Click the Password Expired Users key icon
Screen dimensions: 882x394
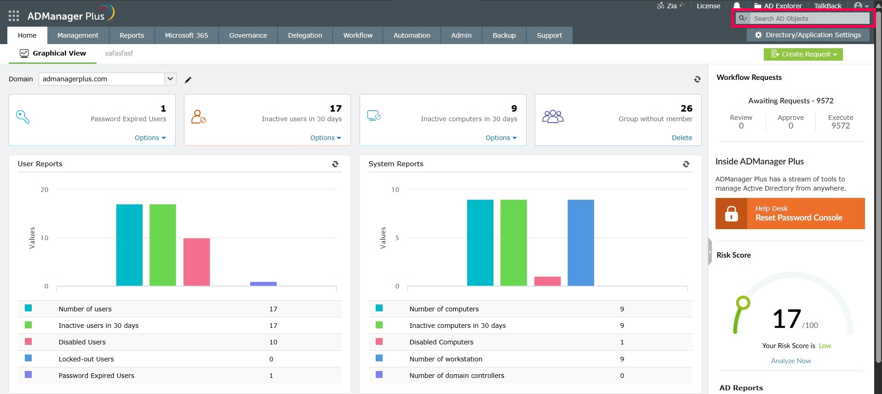[x=23, y=117]
